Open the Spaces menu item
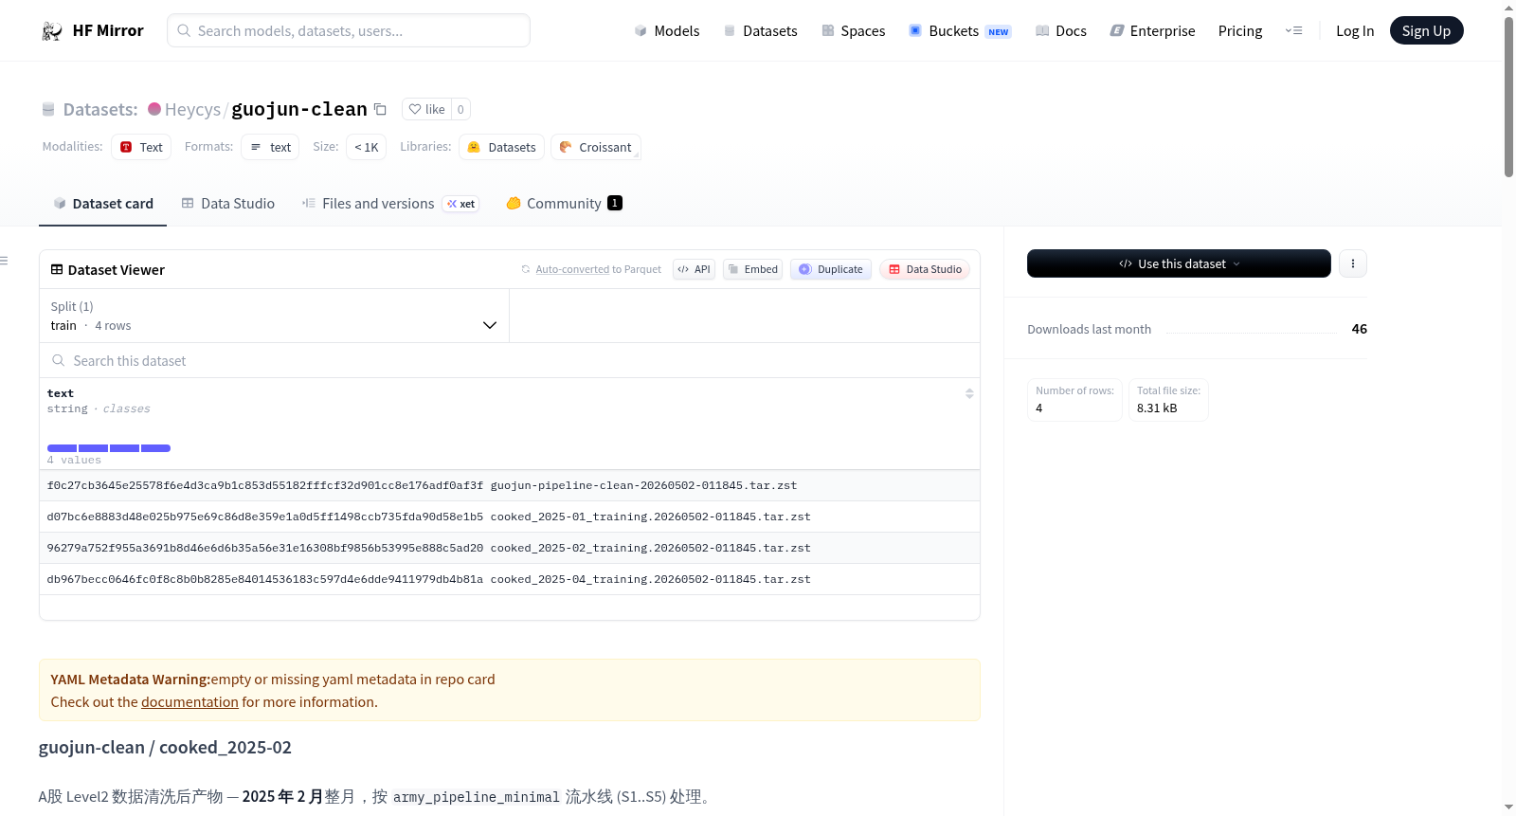The image size is (1516, 816). coord(853,31)
